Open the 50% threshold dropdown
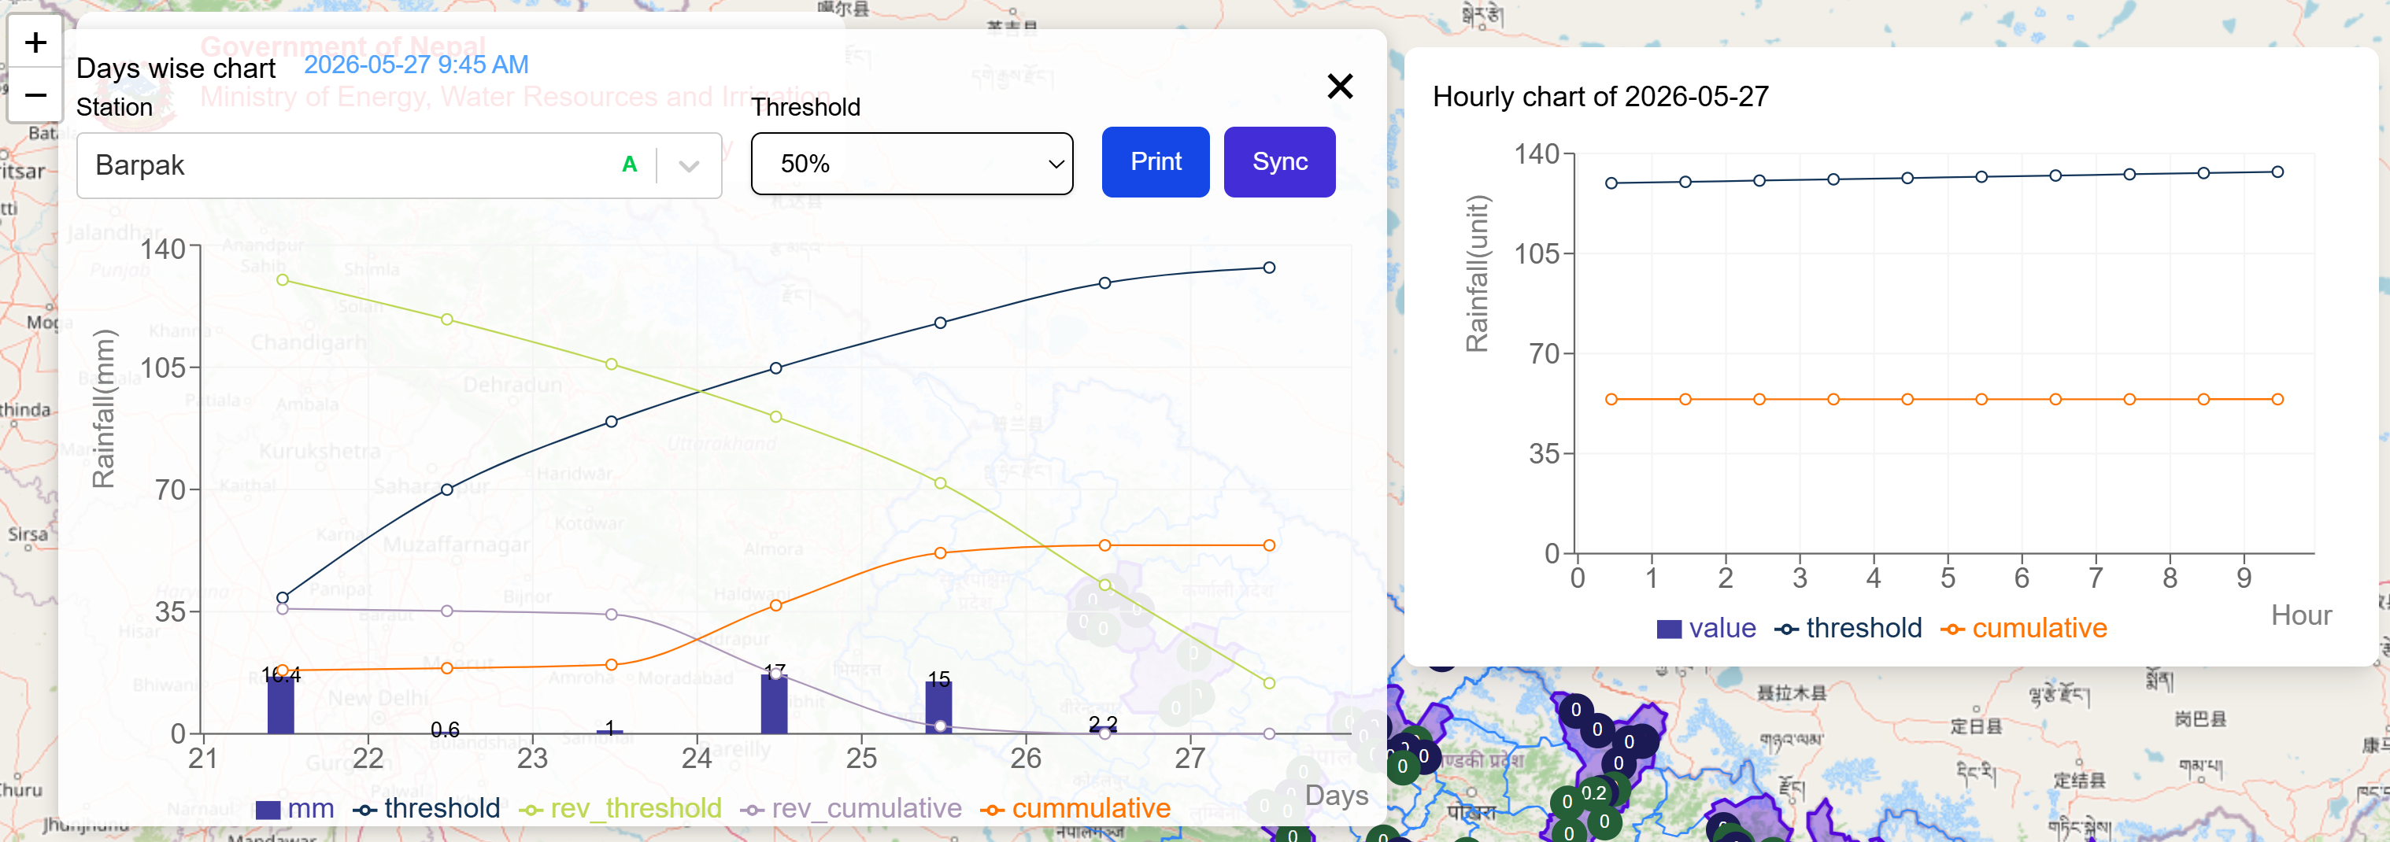Screen dimensions: 2390x842 click(x=912, y=164)
